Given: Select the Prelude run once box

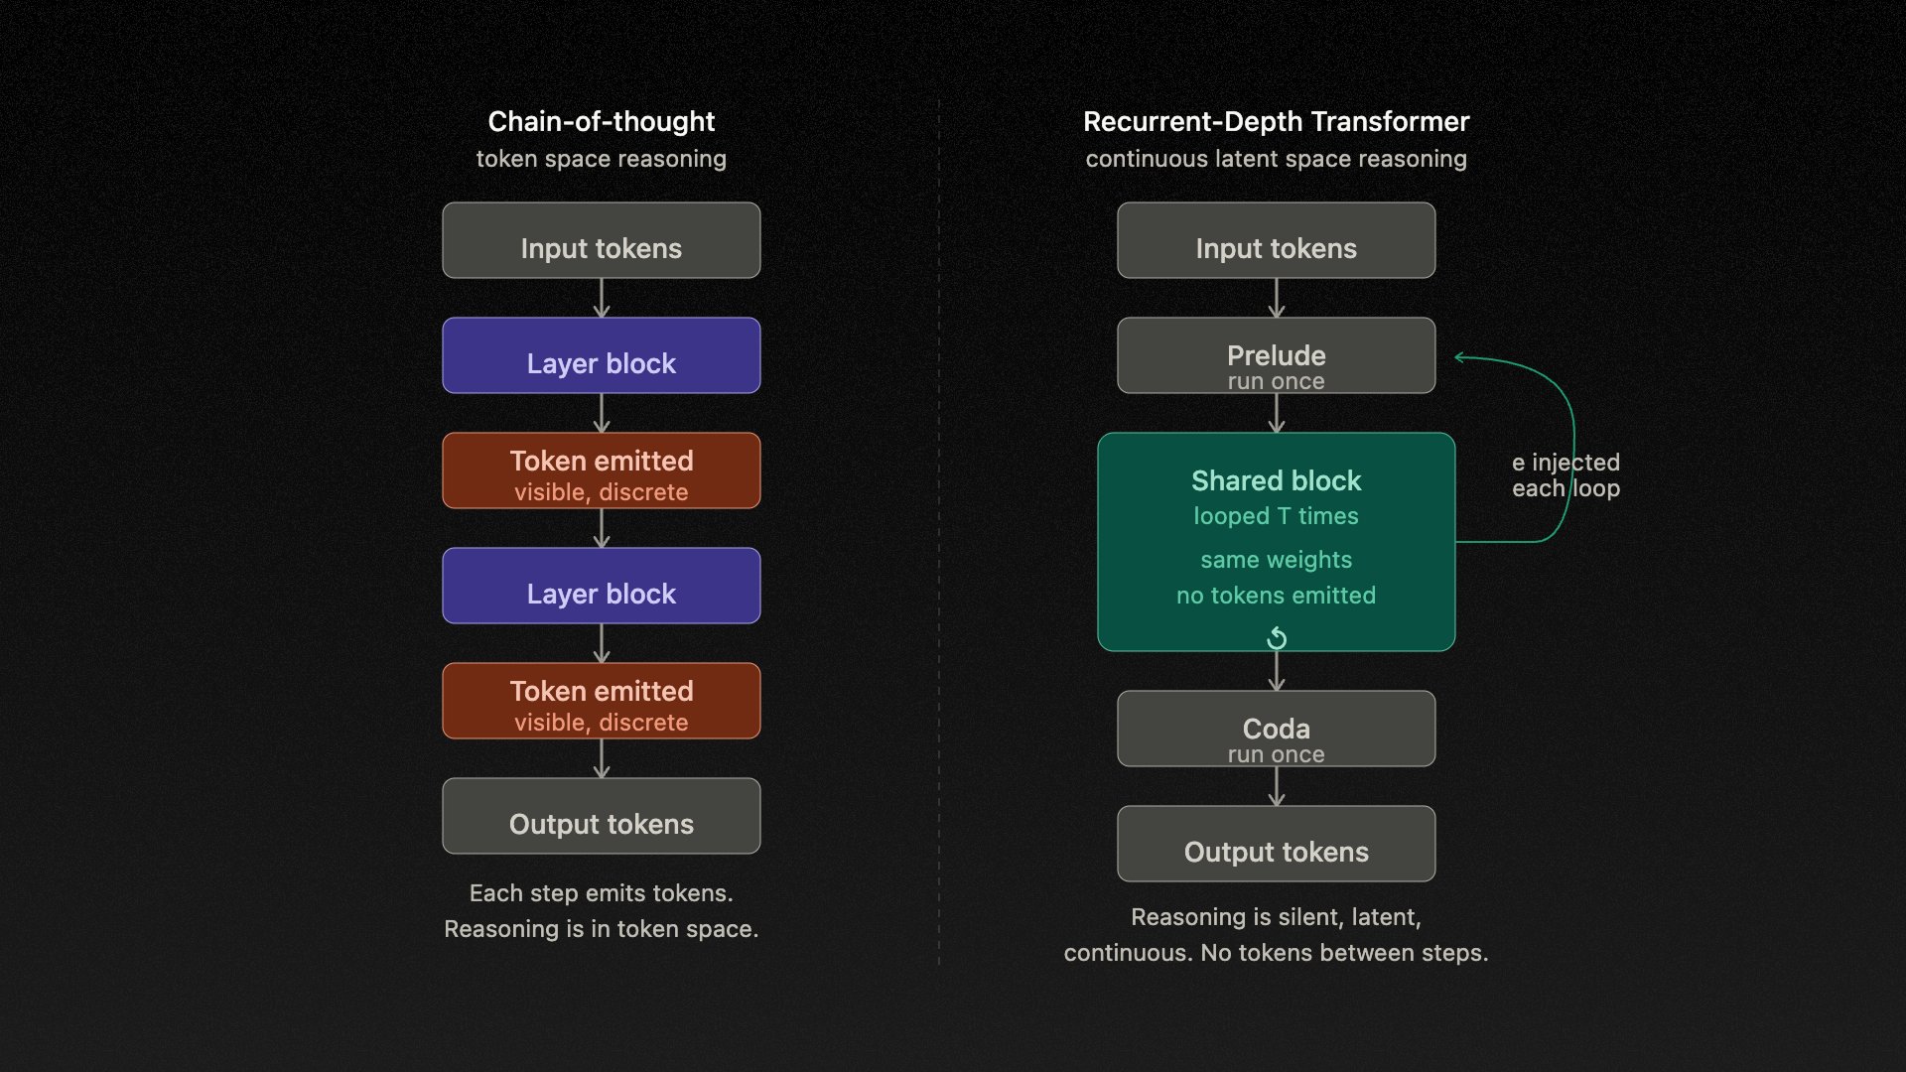Looking at the screenshot, I should point(1276,355).
